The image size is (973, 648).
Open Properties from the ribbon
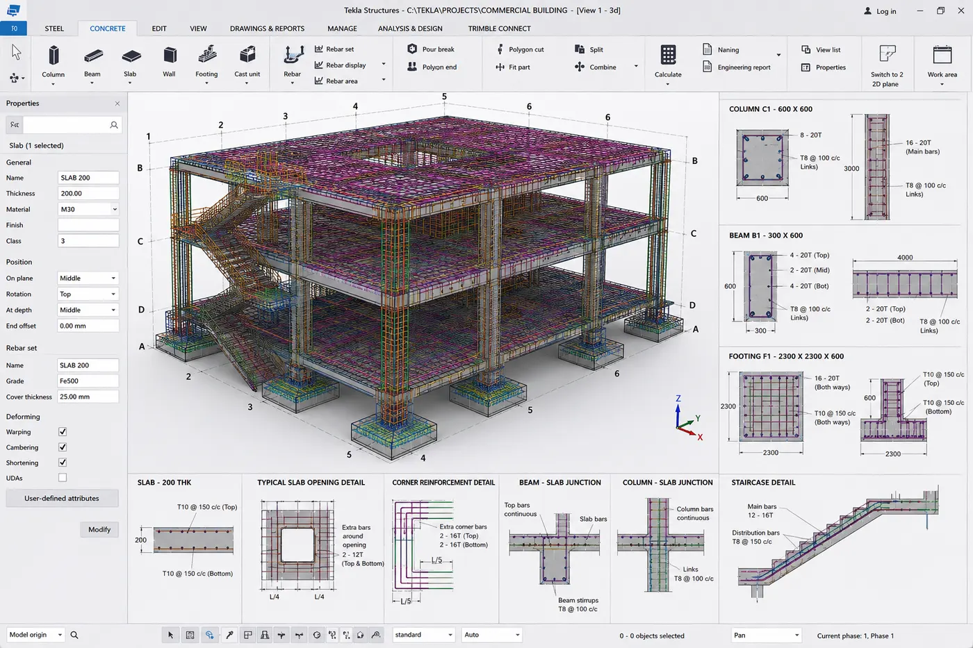[824, 67]
